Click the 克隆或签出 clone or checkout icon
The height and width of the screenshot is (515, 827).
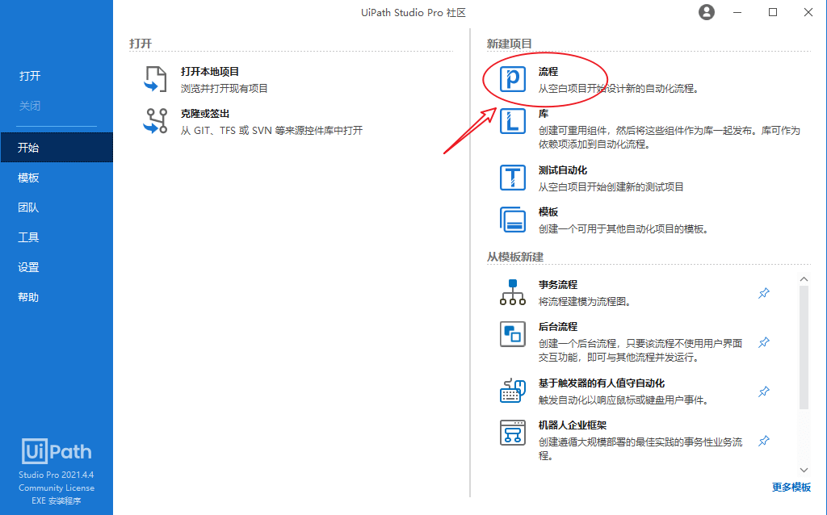(x=155, y=121)
